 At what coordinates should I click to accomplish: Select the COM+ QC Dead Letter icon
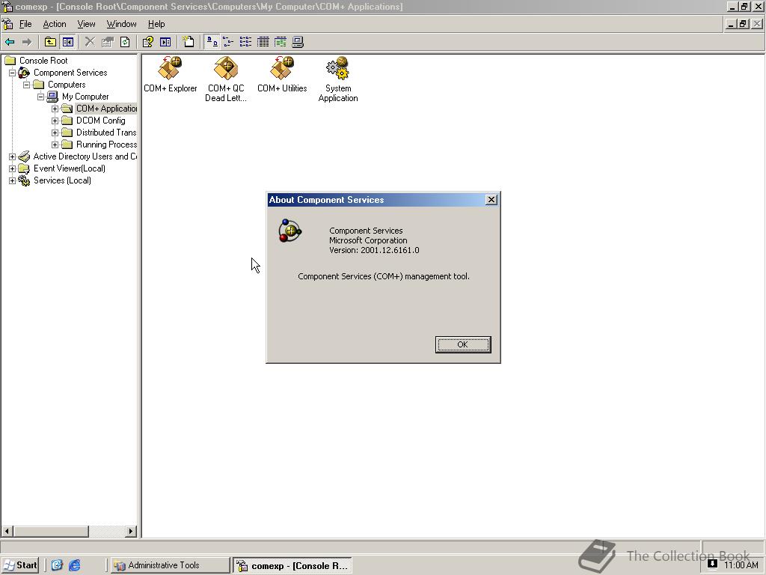(x=226, y=79)
